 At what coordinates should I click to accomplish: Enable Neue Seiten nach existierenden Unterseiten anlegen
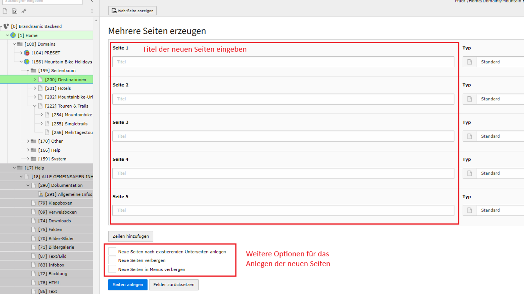pyautogui.click(x=112, y=252)
